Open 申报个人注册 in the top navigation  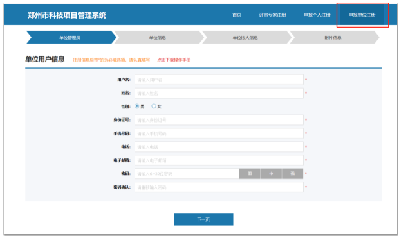pyautogui.click(x=317, y=15)
